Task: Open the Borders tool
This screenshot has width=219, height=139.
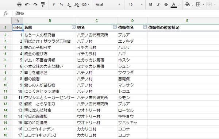Action: tap(198, 4)
